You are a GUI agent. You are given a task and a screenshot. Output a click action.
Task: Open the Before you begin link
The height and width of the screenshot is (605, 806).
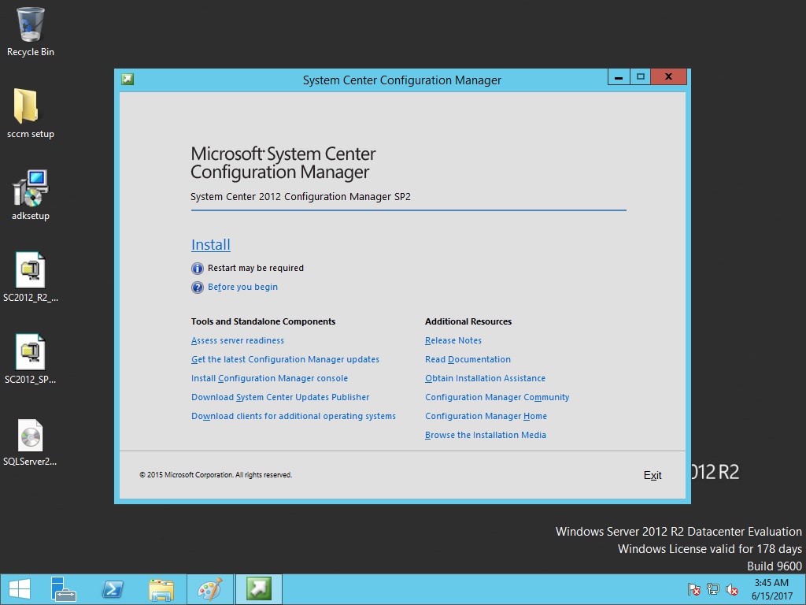coord(242,288)
